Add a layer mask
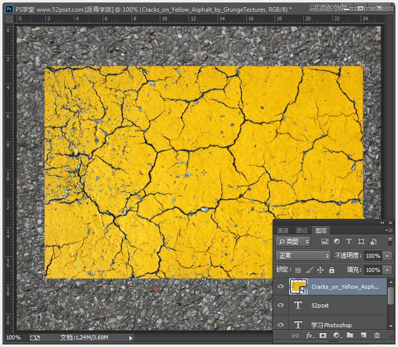The height and width of the screenshot is (347, 398). (x=323, y=335)
